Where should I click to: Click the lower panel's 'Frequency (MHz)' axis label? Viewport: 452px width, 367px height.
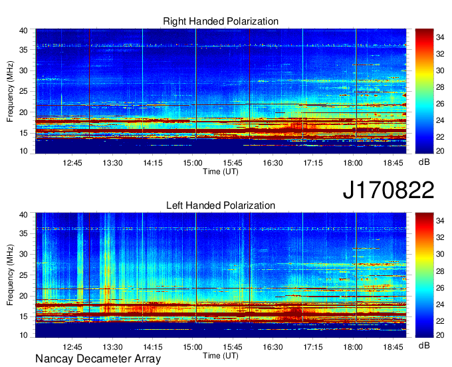click(10, 275)
